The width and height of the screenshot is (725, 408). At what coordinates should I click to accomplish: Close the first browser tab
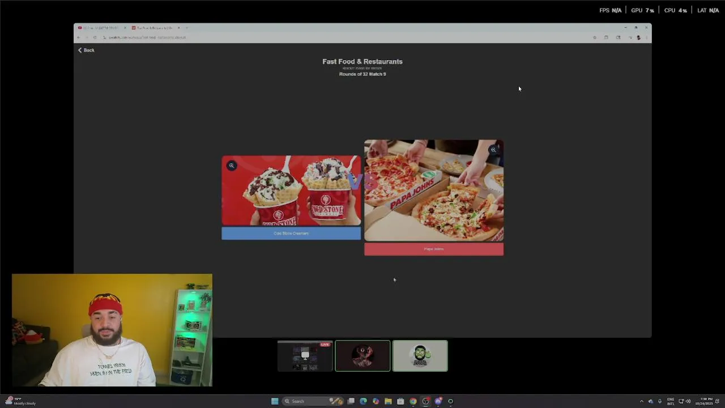coord(125,28)
